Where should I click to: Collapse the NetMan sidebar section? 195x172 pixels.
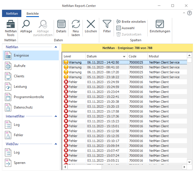tap(56, 47)
